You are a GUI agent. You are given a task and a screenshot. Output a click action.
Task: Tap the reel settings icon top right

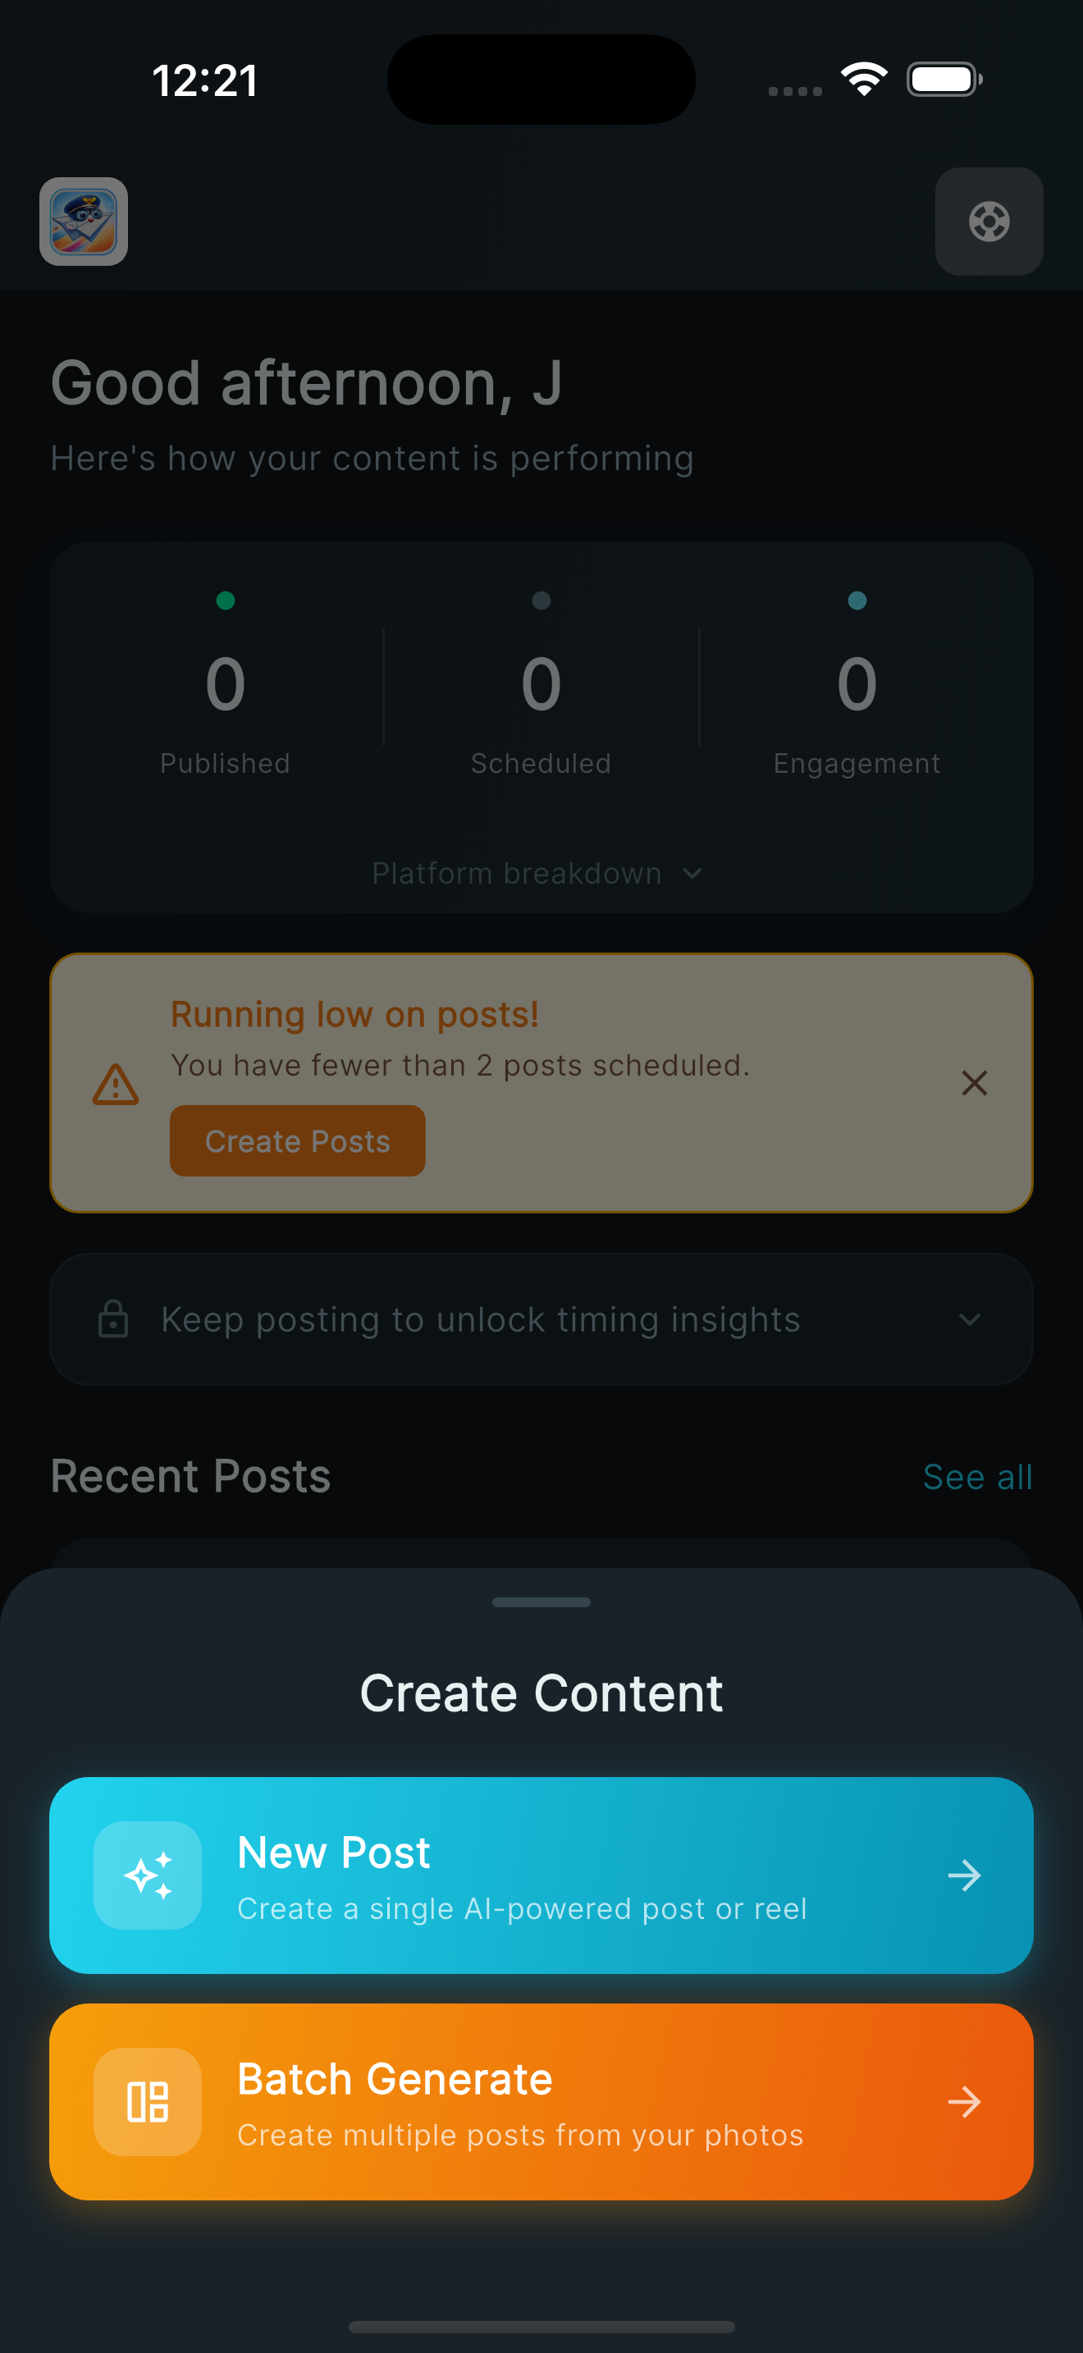(989, 222)
